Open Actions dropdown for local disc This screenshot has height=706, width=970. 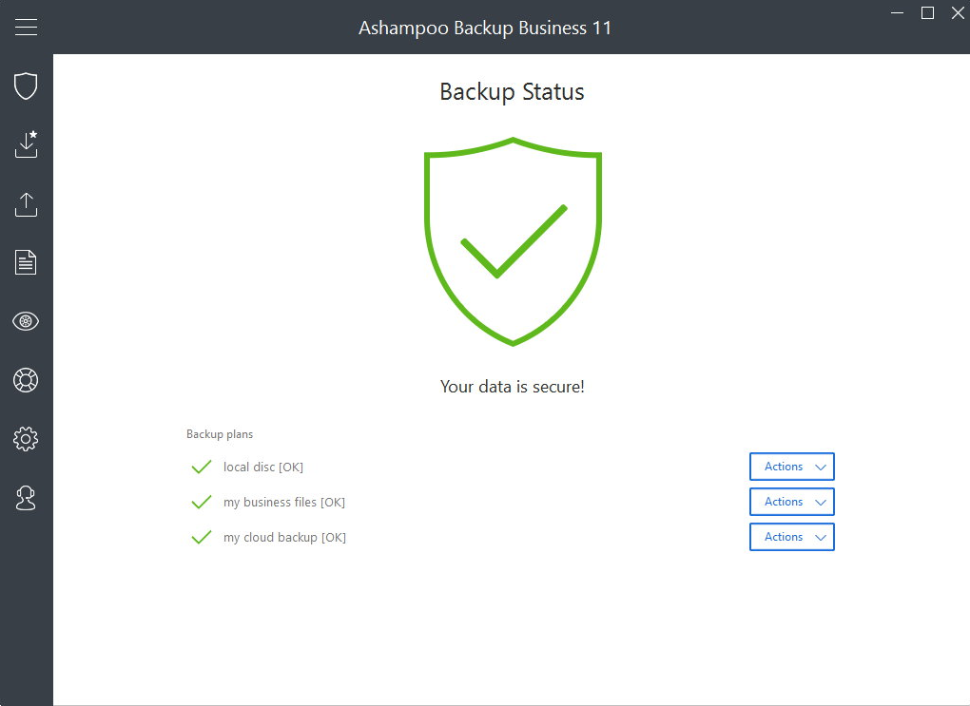click(x=792, y=467)
